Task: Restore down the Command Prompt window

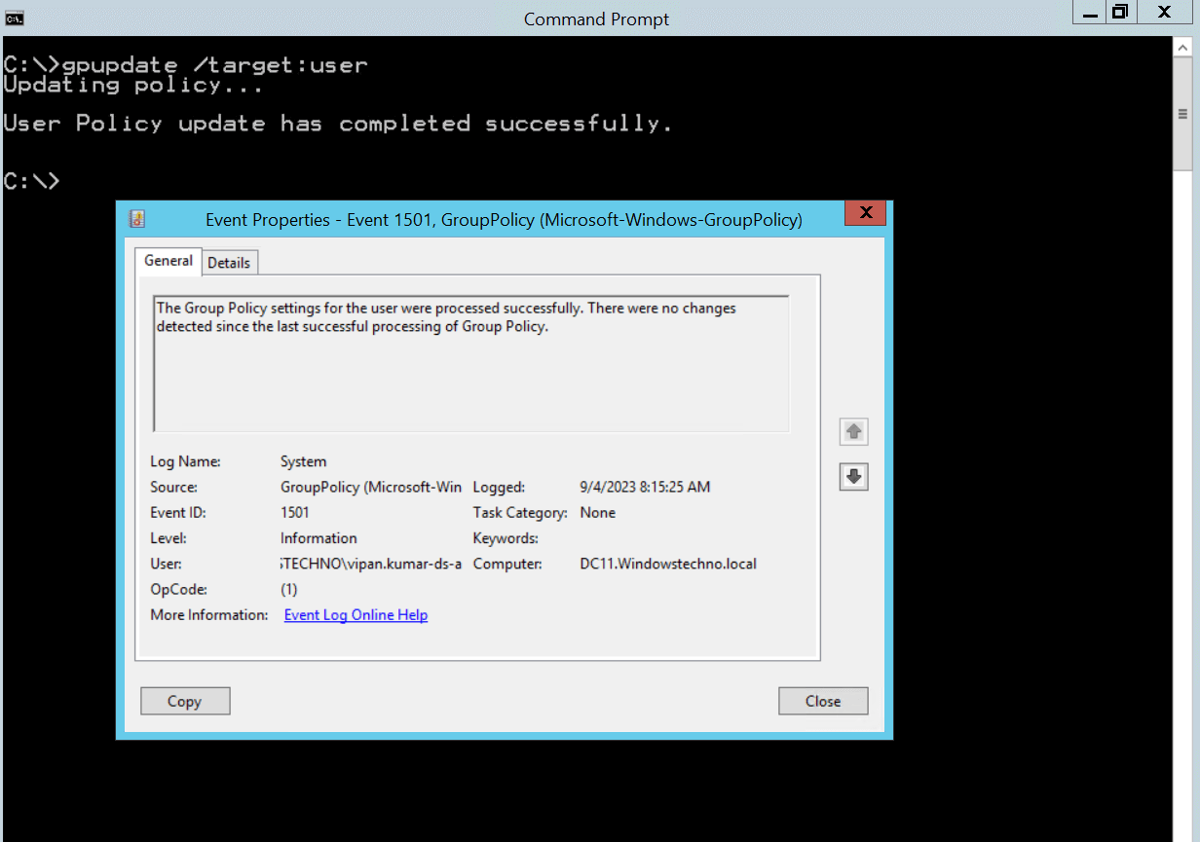Action: click(x=1120, y=12)
